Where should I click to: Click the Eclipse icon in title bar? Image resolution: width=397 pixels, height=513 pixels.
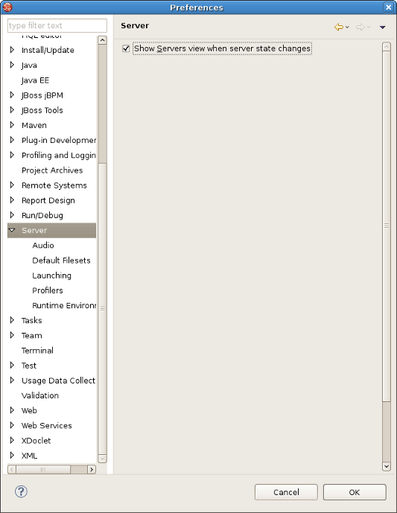[7, 7]
